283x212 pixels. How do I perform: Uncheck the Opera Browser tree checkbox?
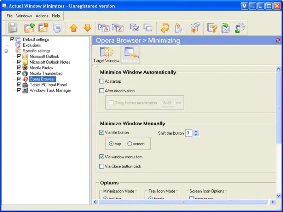point(19,79)
